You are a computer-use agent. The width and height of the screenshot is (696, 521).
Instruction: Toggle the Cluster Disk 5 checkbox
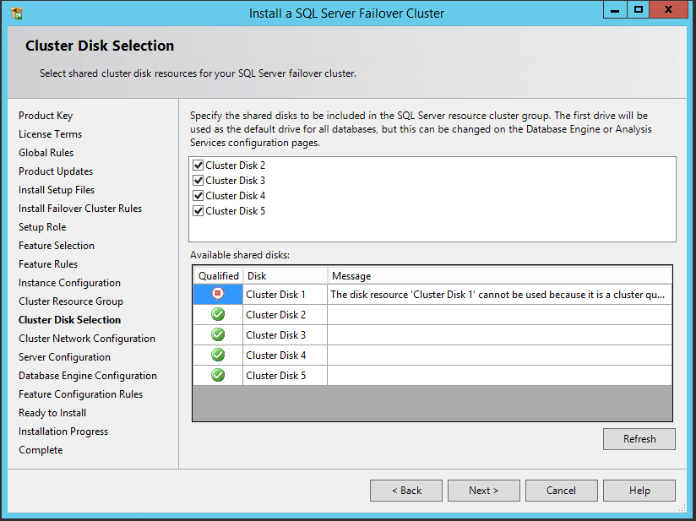198,211
